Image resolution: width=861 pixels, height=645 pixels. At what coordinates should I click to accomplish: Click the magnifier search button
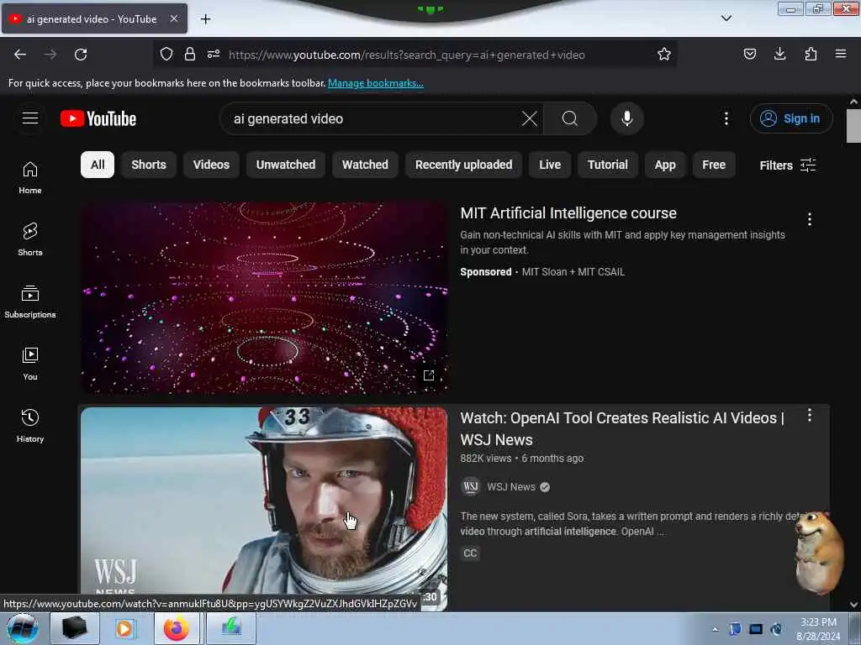570,118
